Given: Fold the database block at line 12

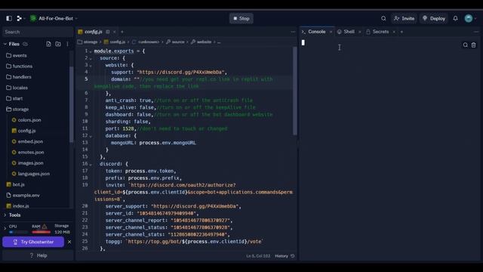Looking at the screenshot, I should pos(91,136).
